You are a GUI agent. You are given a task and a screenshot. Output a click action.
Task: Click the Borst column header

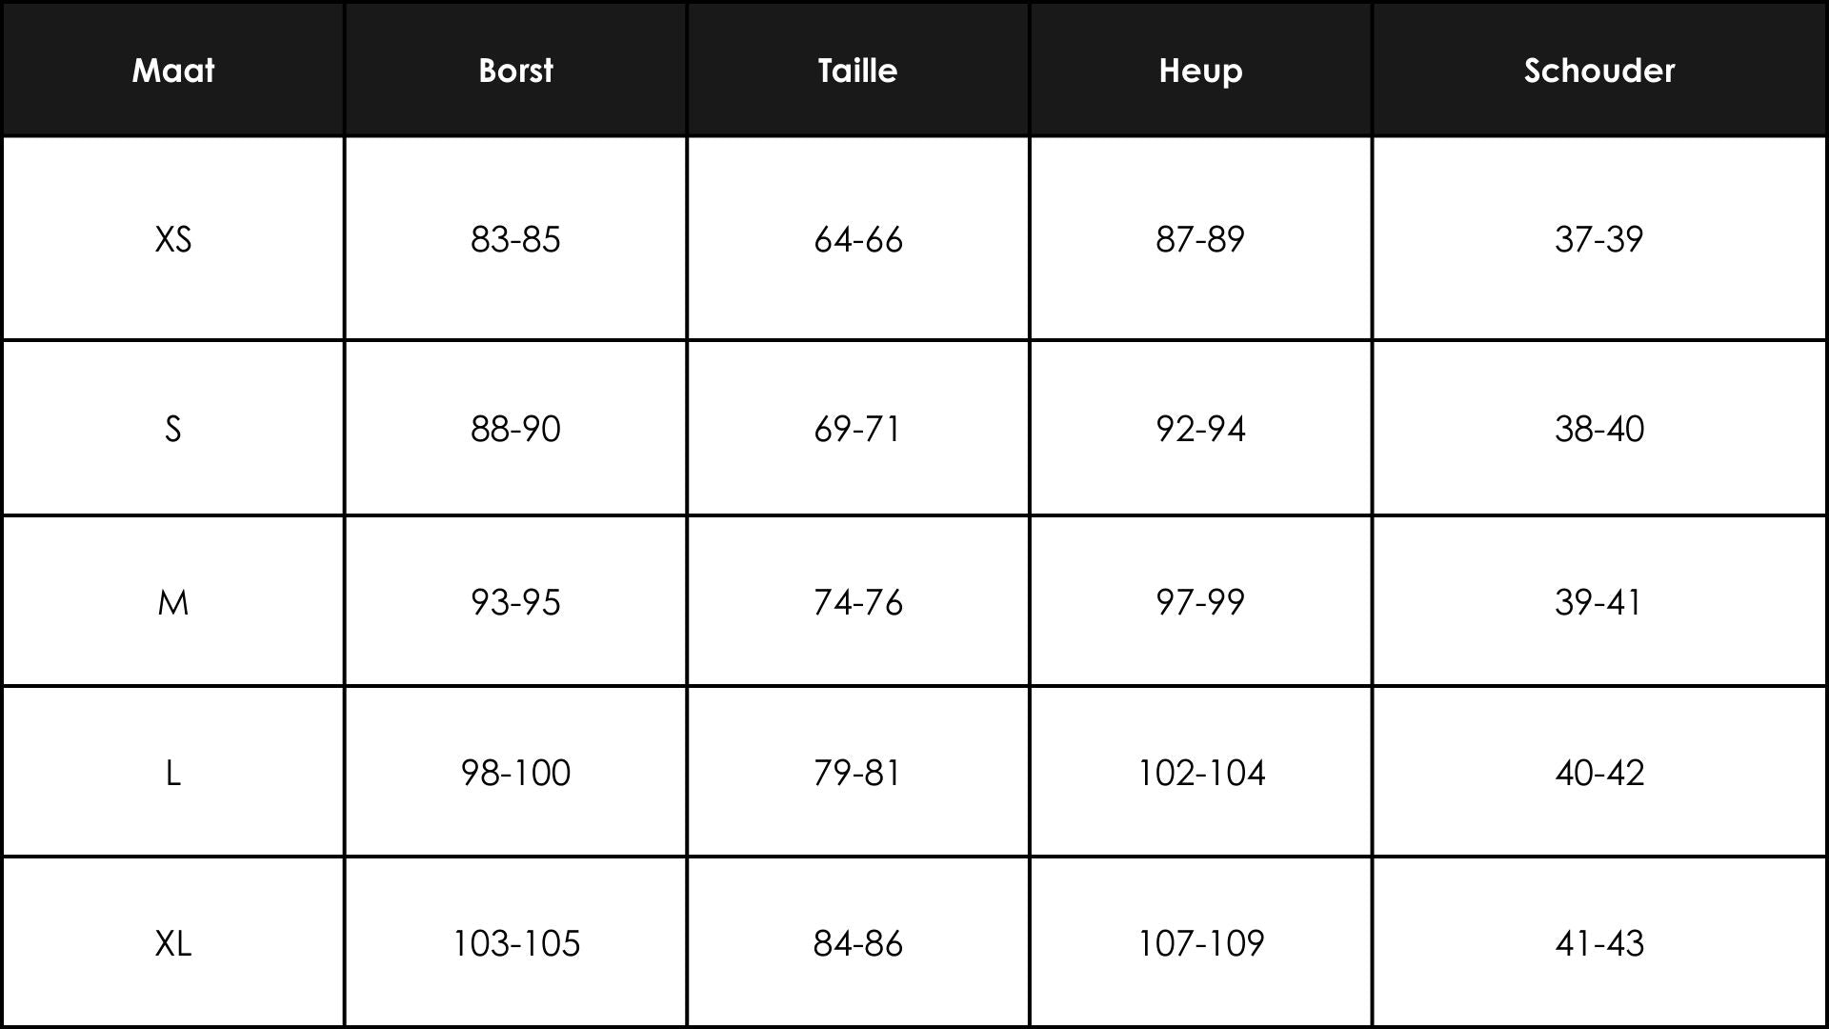[515, 71]
